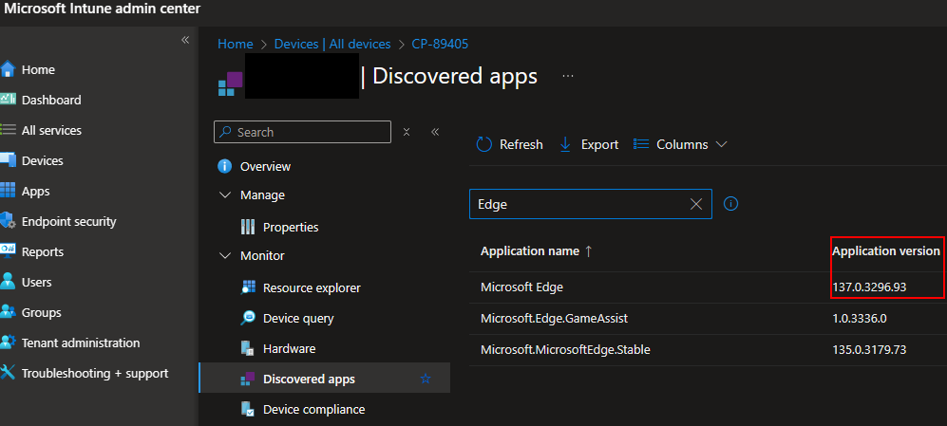
Task: Collapse the Manage section
Action: (225, 194)
